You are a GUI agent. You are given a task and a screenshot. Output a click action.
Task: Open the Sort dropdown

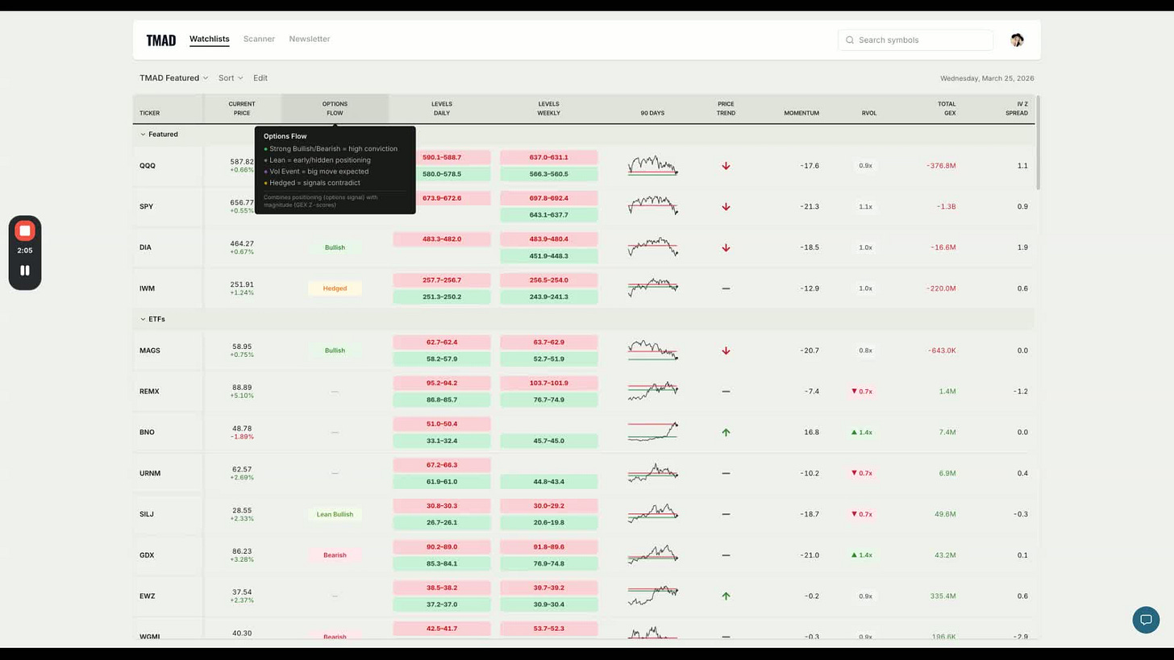pos(231,78)
